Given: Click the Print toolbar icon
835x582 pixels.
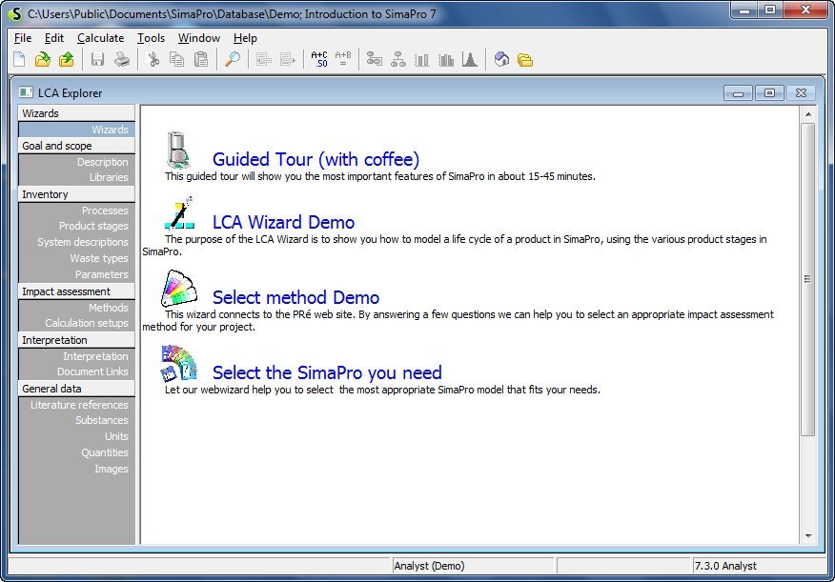Looking at the screenshot, I should pyautogui.click(x=122, y=59).
